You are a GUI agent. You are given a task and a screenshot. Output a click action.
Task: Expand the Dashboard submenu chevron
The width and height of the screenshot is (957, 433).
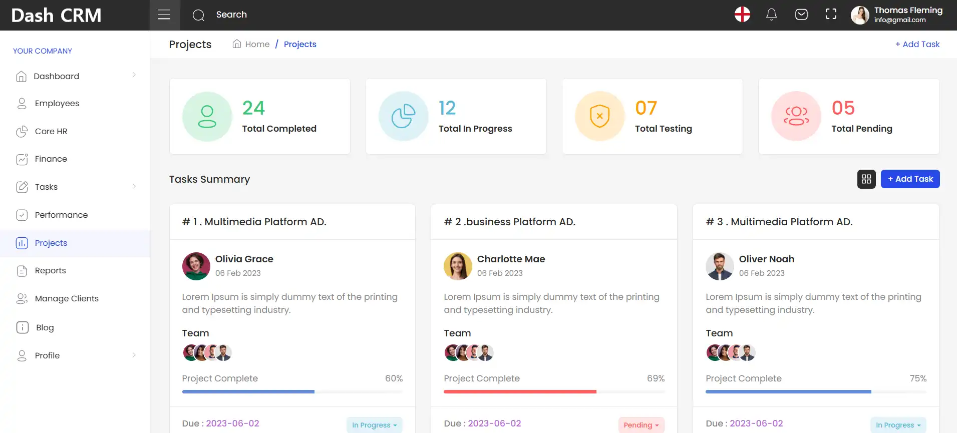[x=134, y=75]
